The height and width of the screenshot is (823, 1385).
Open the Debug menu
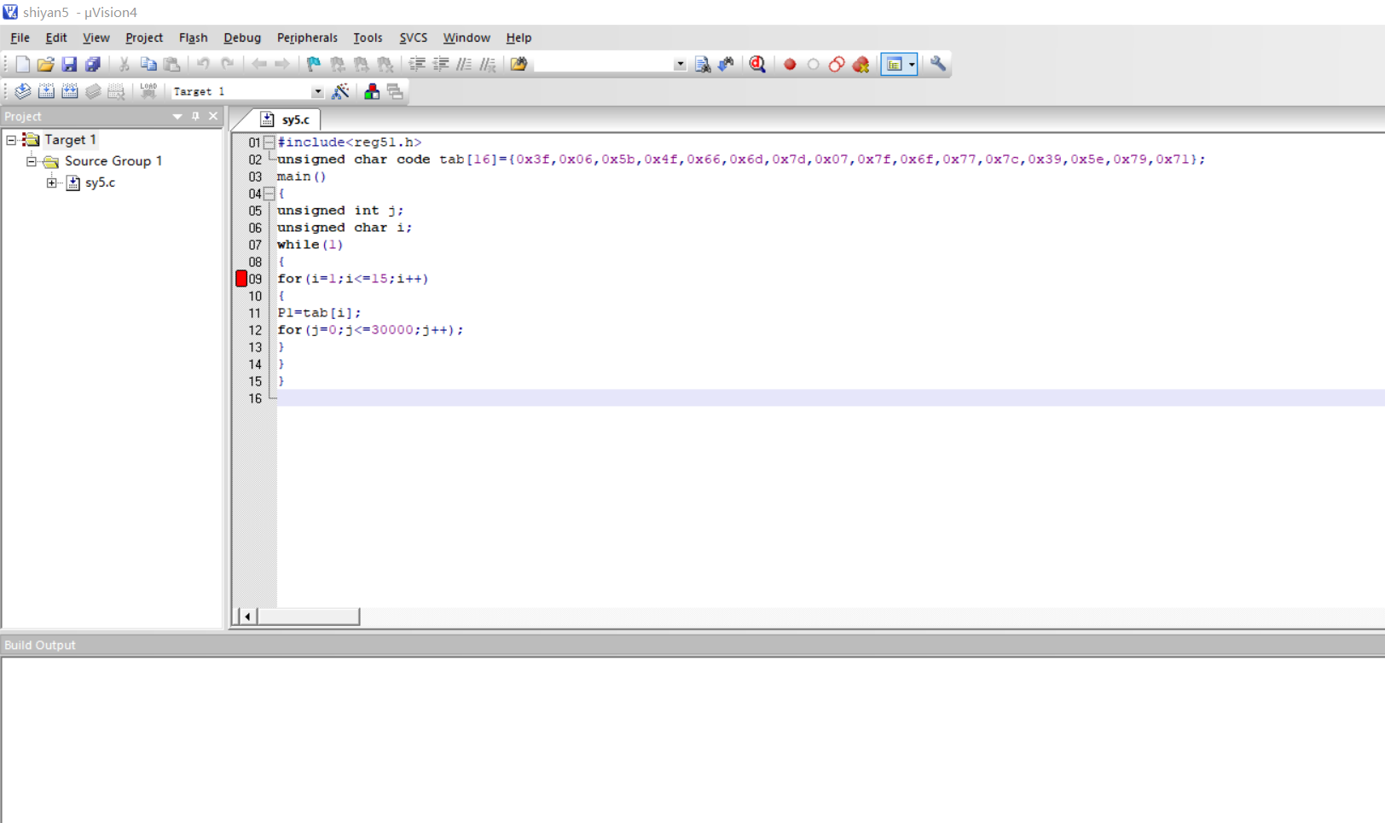pos(242,38)
